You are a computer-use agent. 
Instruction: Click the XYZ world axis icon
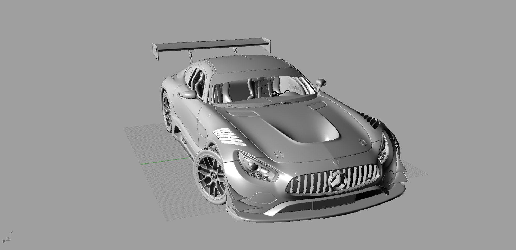coord(7,237)
